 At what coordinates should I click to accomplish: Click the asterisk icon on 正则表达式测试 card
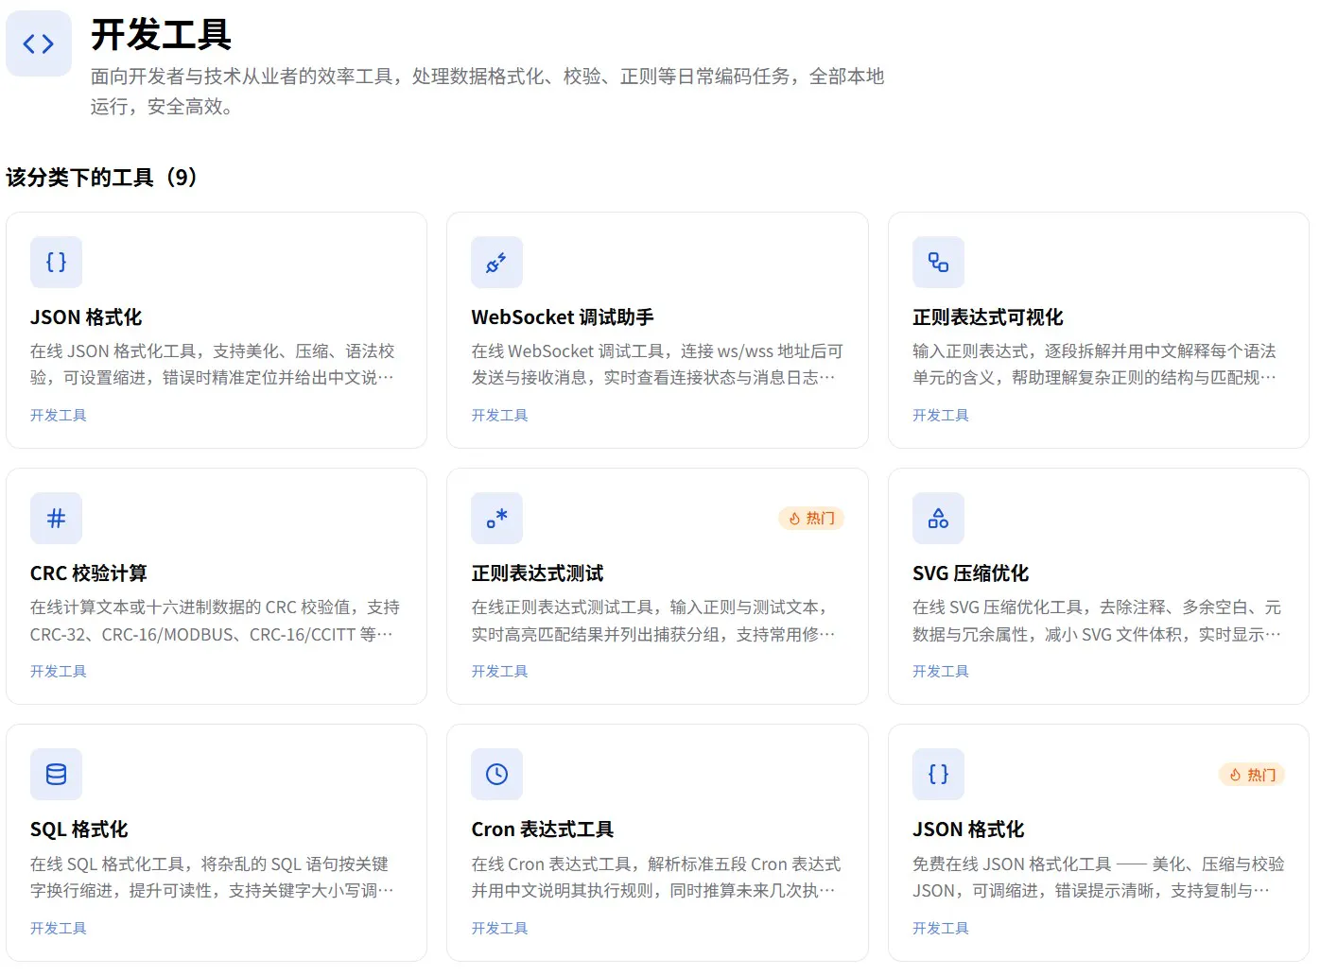(496, 519)
